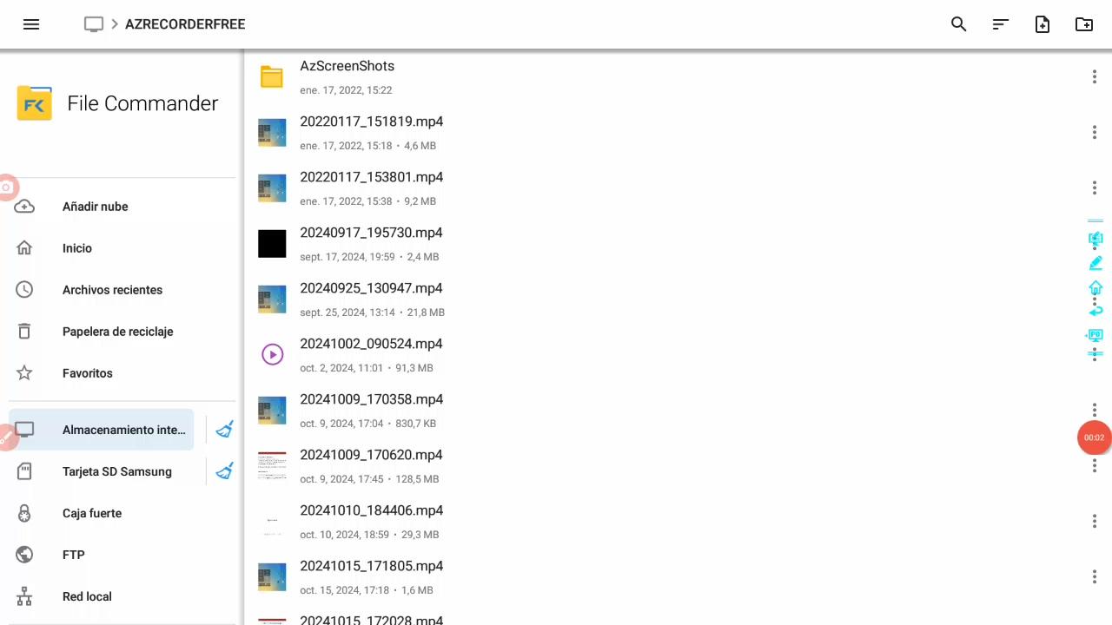Open the three-dot menu for 20241015_171805.mp4
The image size is (1112, 625).
click(1094, 576)
